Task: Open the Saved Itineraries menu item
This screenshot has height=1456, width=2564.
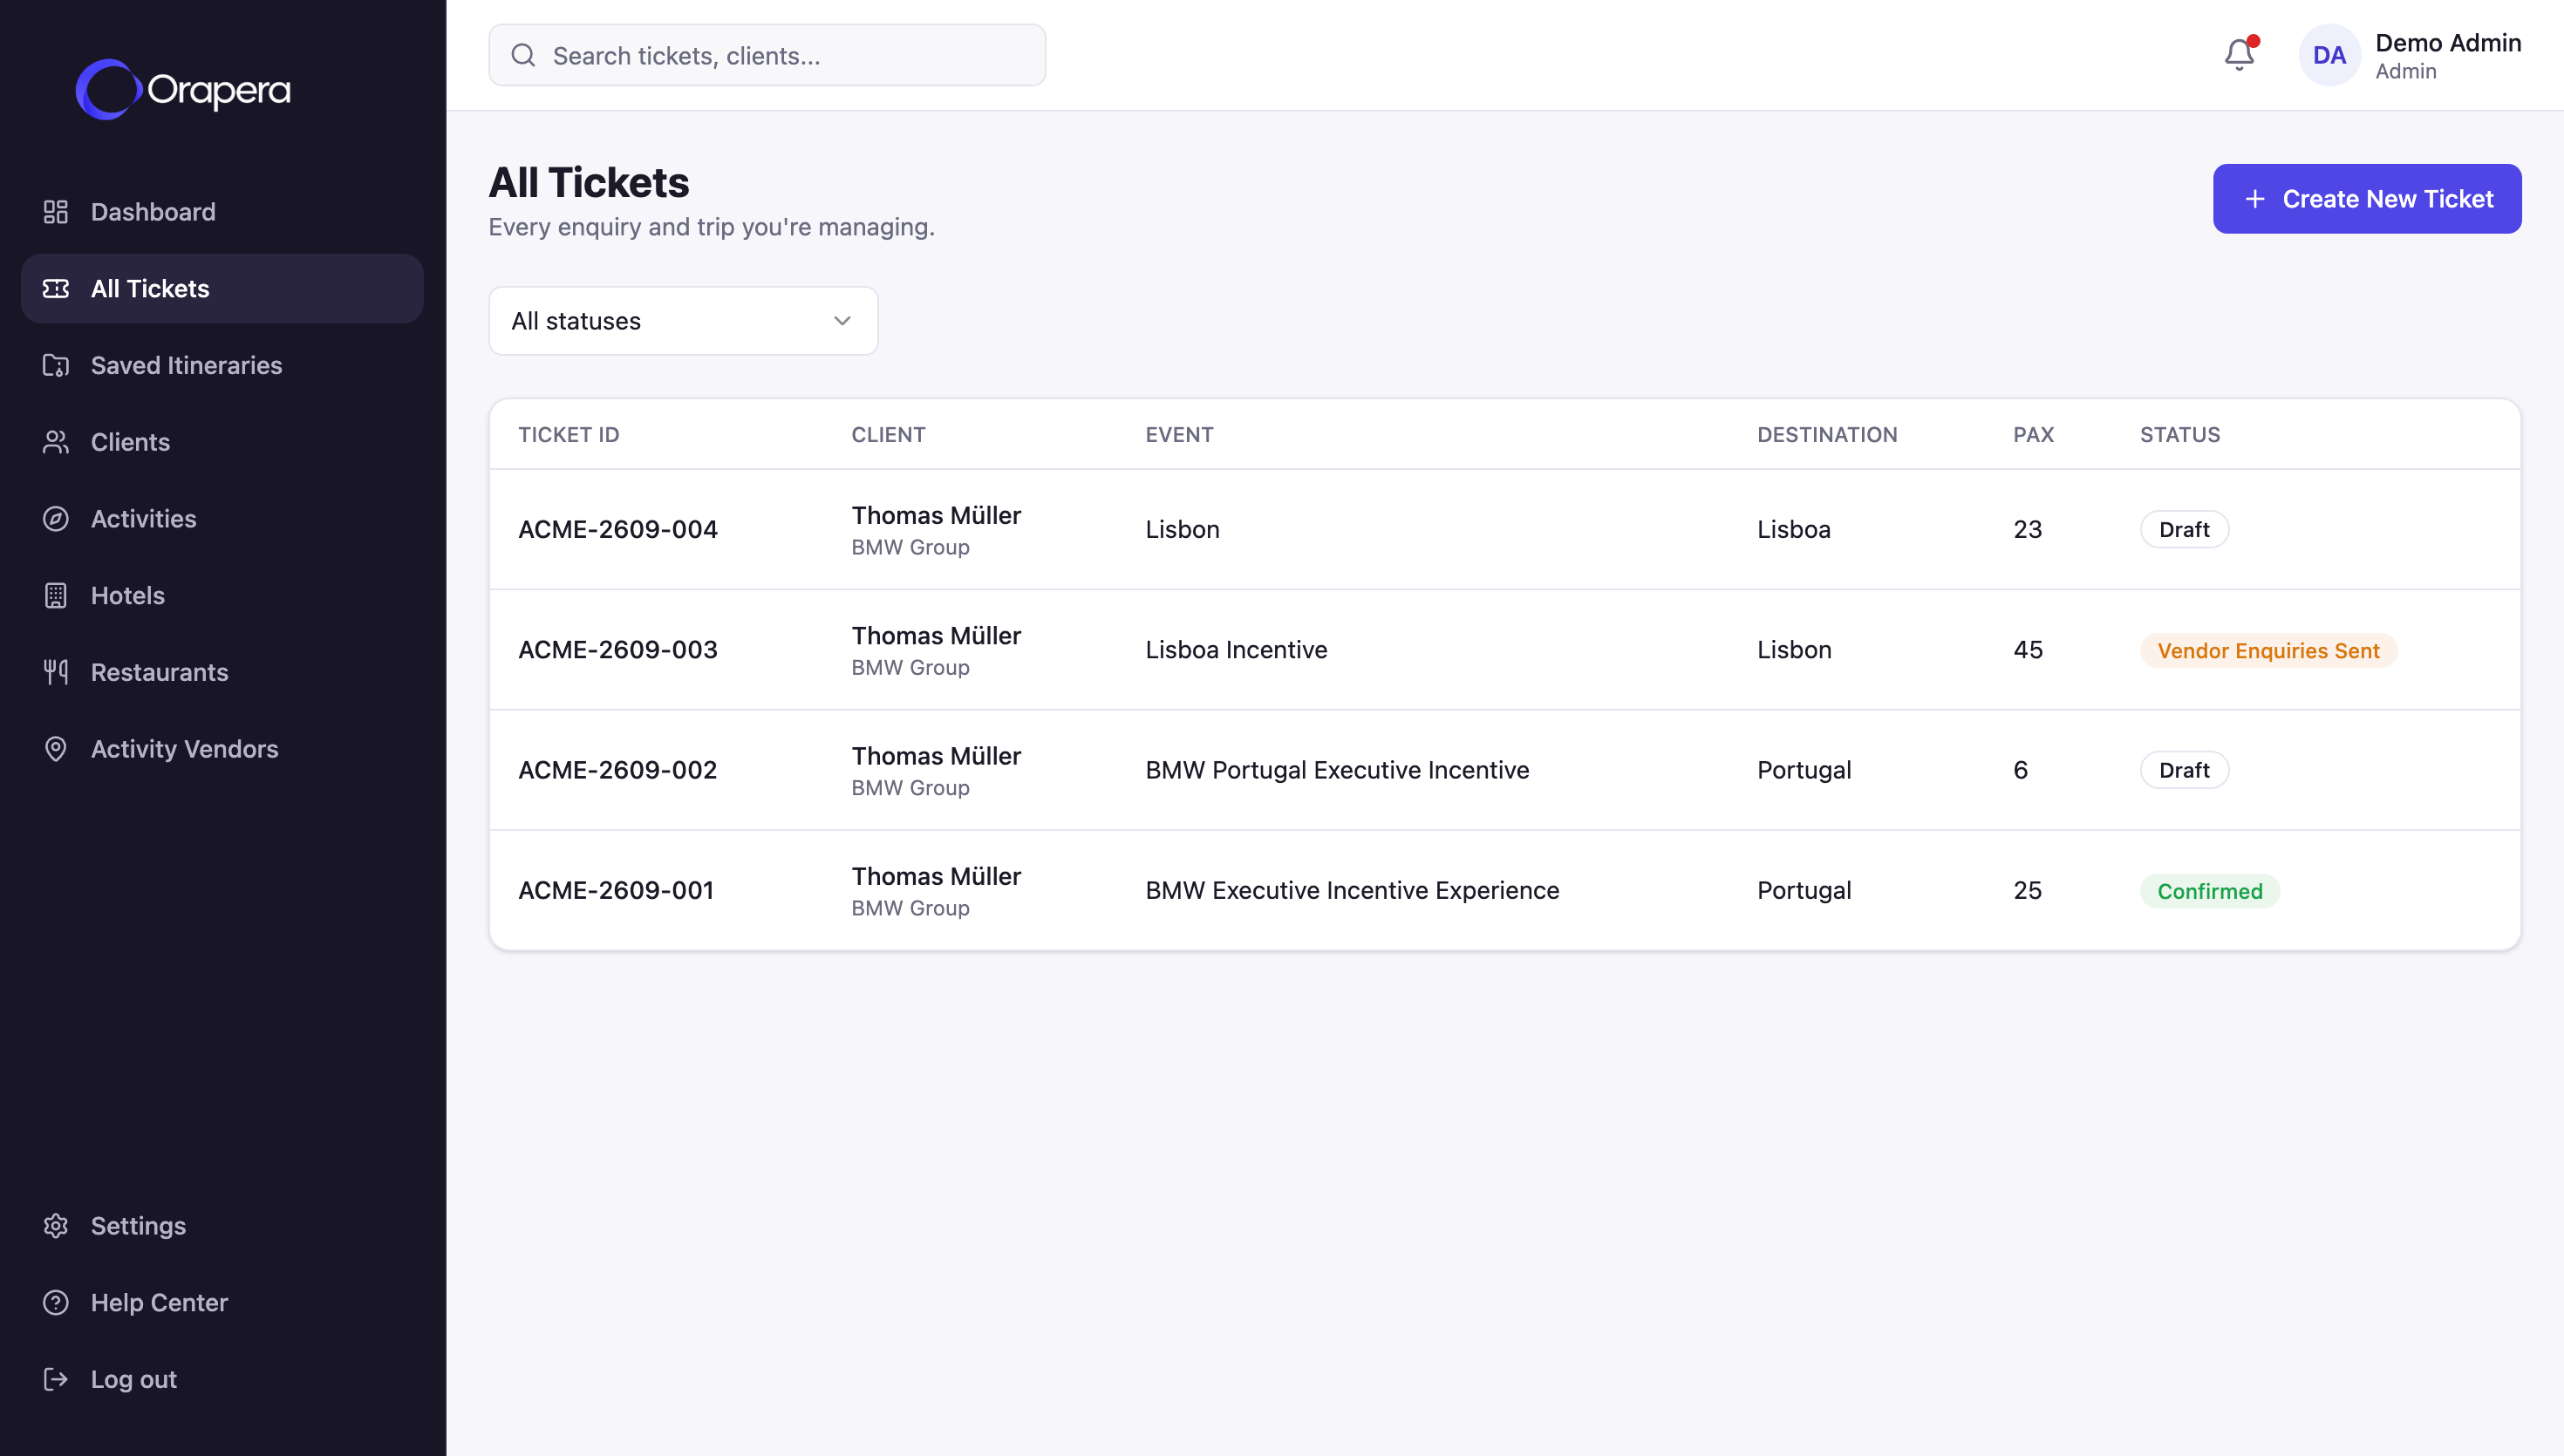Action: (x=222, y=365)
